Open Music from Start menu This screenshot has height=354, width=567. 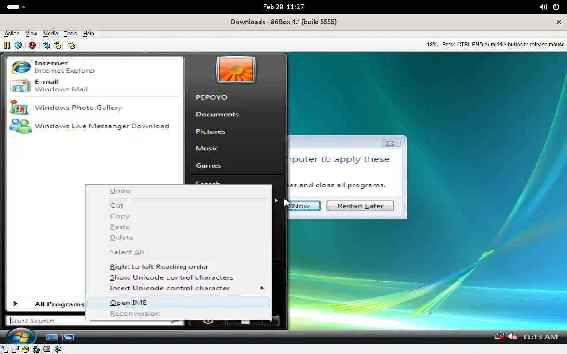pyautogui.click(x=207, y=148)
